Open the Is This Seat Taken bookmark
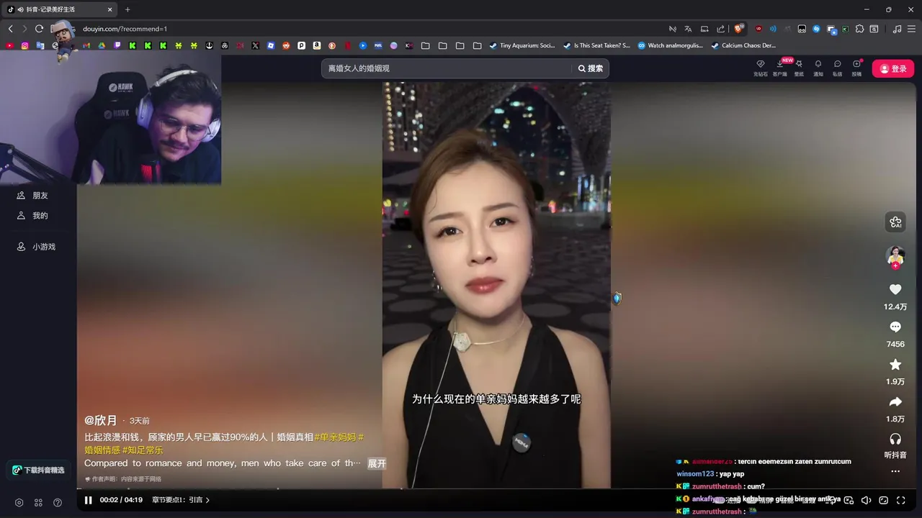Viewport: 922px width, 518px height. [596, 45]
